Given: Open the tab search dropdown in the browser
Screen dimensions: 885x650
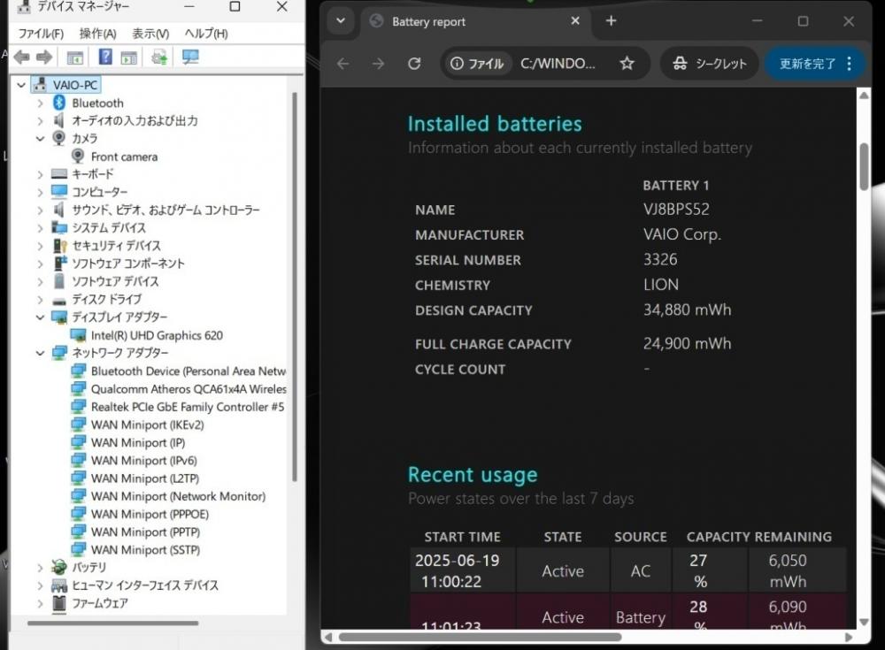Looking at the screenshot, I should (x=341, y=21).
